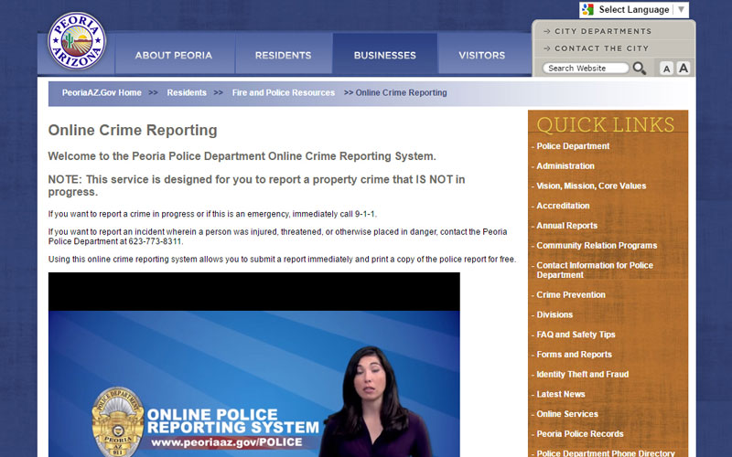732x457 pixels.
Task: Open Police Department Phone Directory link
Action: click(606, 453)
